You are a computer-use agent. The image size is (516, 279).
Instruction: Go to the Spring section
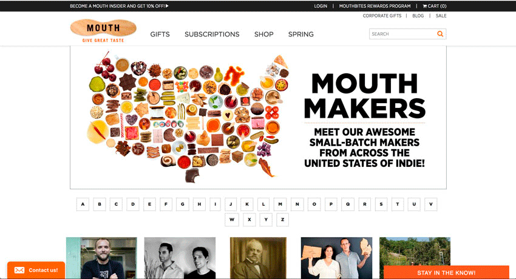pyautogui.click(x=300, y=34)
